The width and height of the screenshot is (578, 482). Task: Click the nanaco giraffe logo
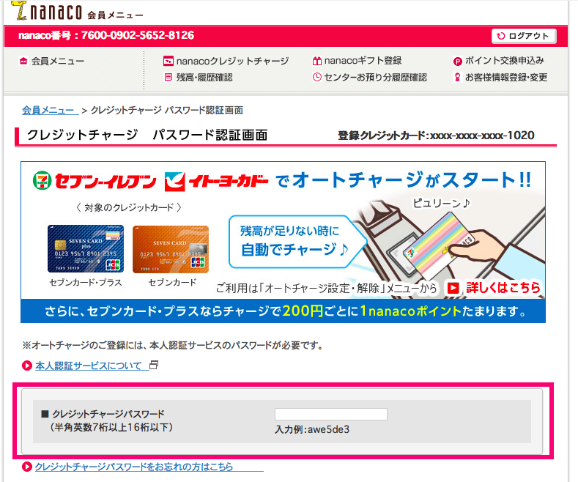pos(19,10)
